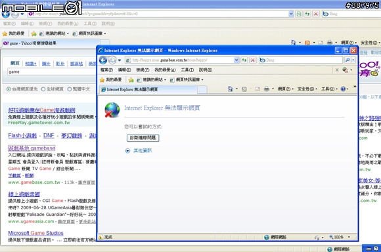Viewport: 381px width, 252px height.
Task: Select the game - Yahoo!奇摩搜尋結果 tab
Action: click(51, 43)
